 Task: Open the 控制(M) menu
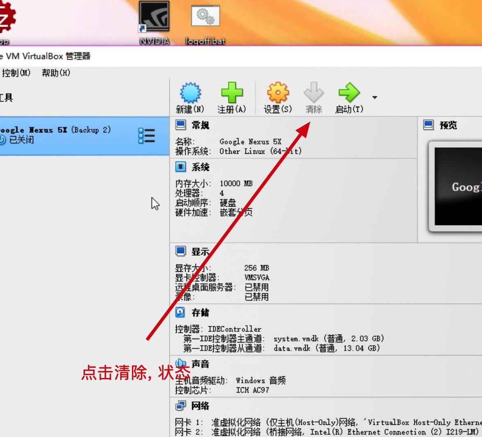click(16, 73)
